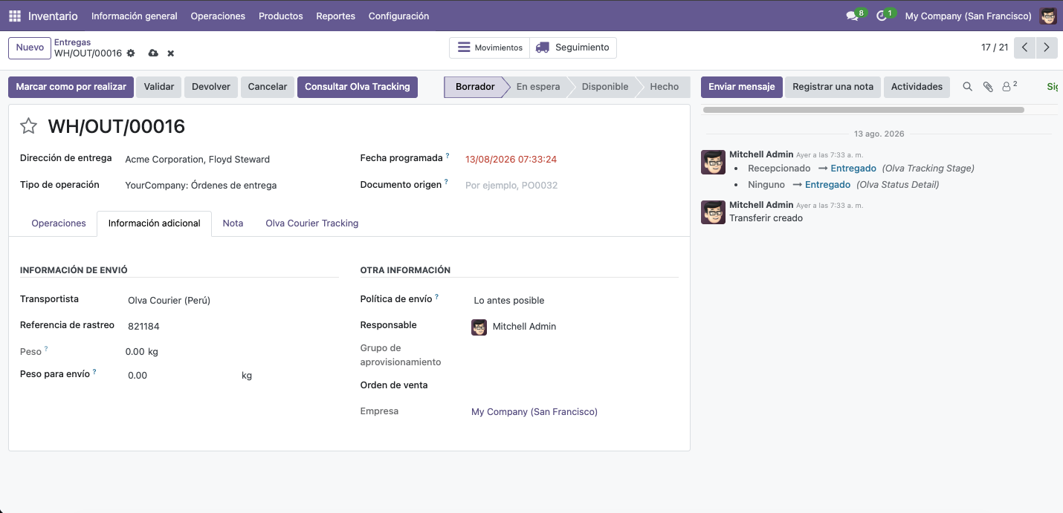
Task: Click help tooltip next to Política de envío
Action: tap(436, 297)
